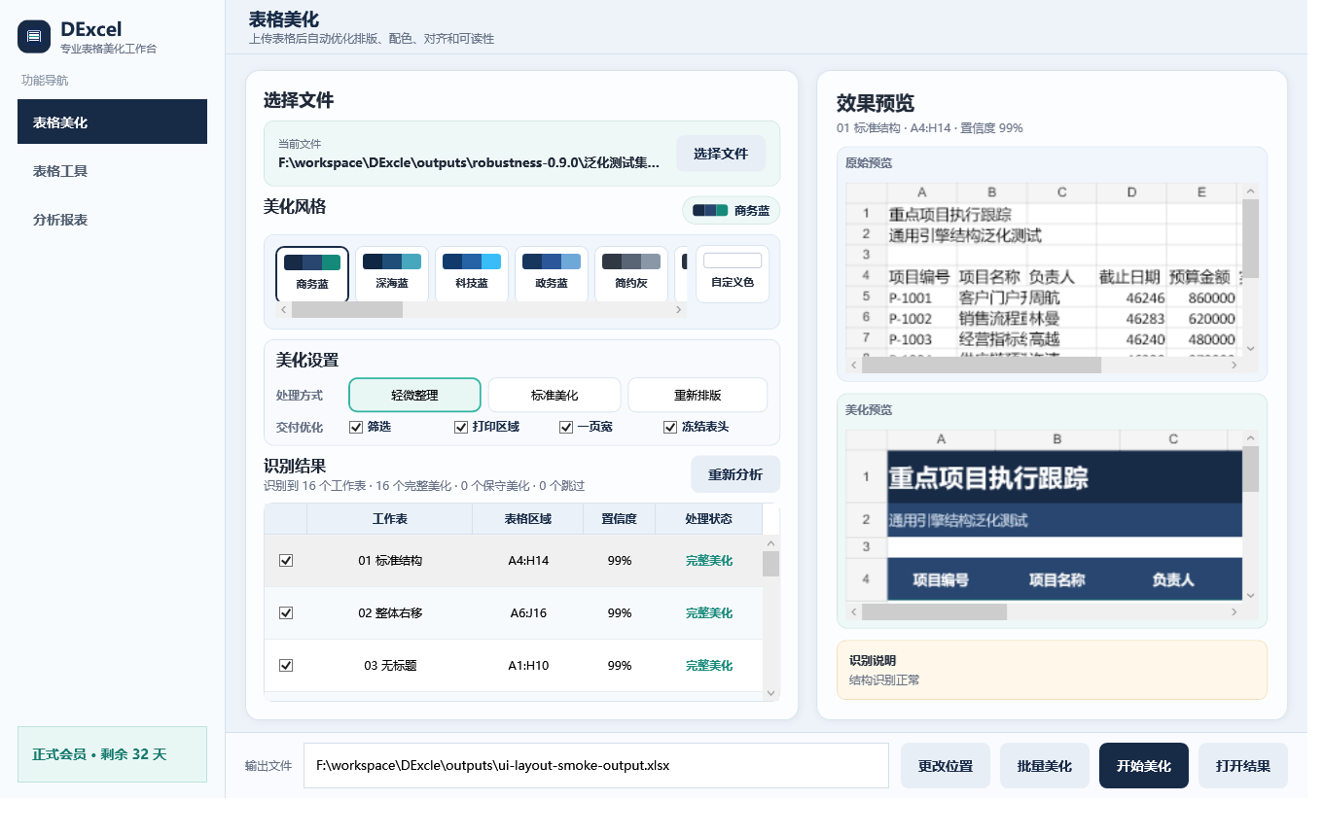Click the 置信度 column header
This screenshot has height=836, width=1323.
[x=620, y=519]
